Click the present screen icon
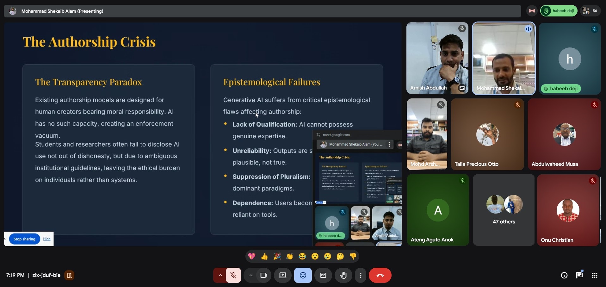 click(282, 275)
